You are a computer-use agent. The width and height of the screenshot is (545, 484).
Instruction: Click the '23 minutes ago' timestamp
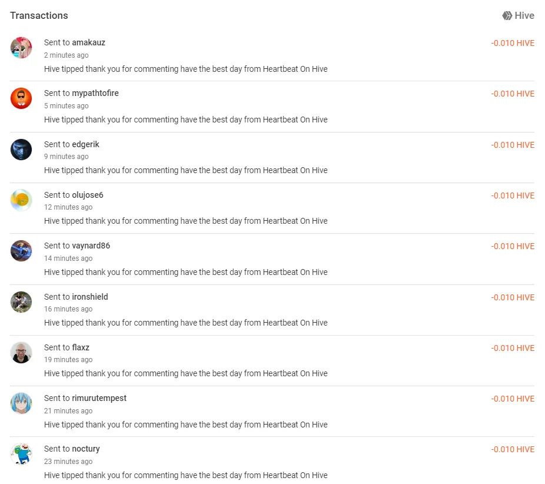(x=68, y=462)
